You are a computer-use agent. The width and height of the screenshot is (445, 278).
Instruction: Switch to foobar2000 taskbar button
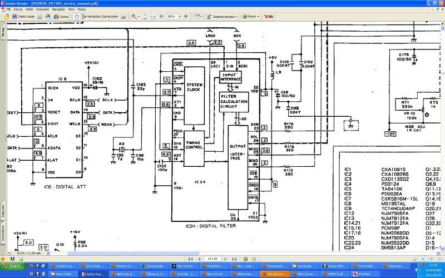(335, 266)
